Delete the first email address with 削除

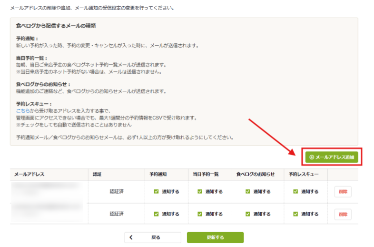343,192
